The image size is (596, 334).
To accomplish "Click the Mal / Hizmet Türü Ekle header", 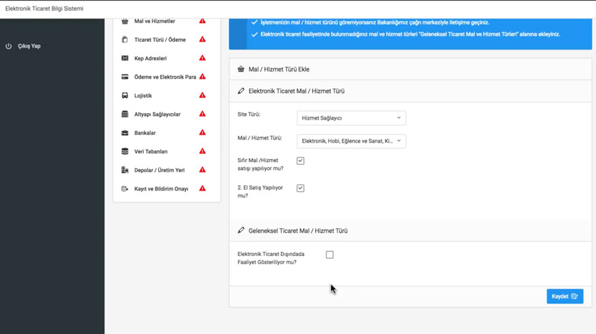I will (x=279, y=69).
